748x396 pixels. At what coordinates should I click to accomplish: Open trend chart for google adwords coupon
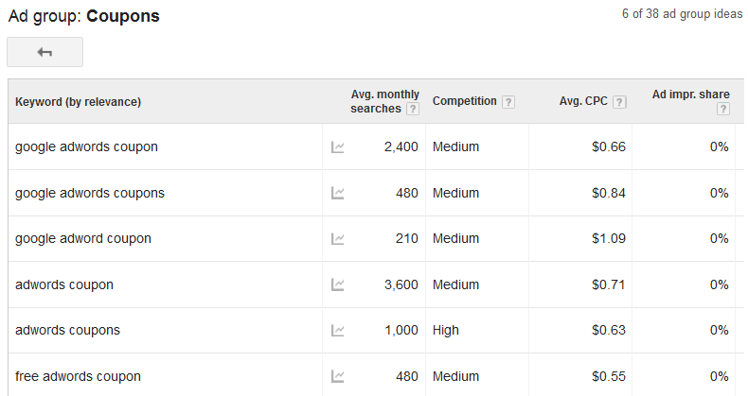click(338, 147)
